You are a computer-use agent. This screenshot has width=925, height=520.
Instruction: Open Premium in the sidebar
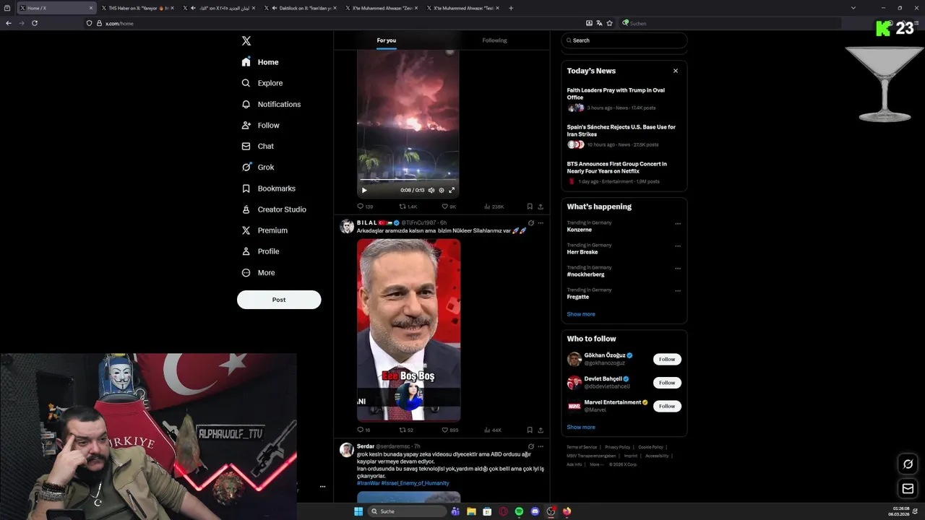point(264,230)
